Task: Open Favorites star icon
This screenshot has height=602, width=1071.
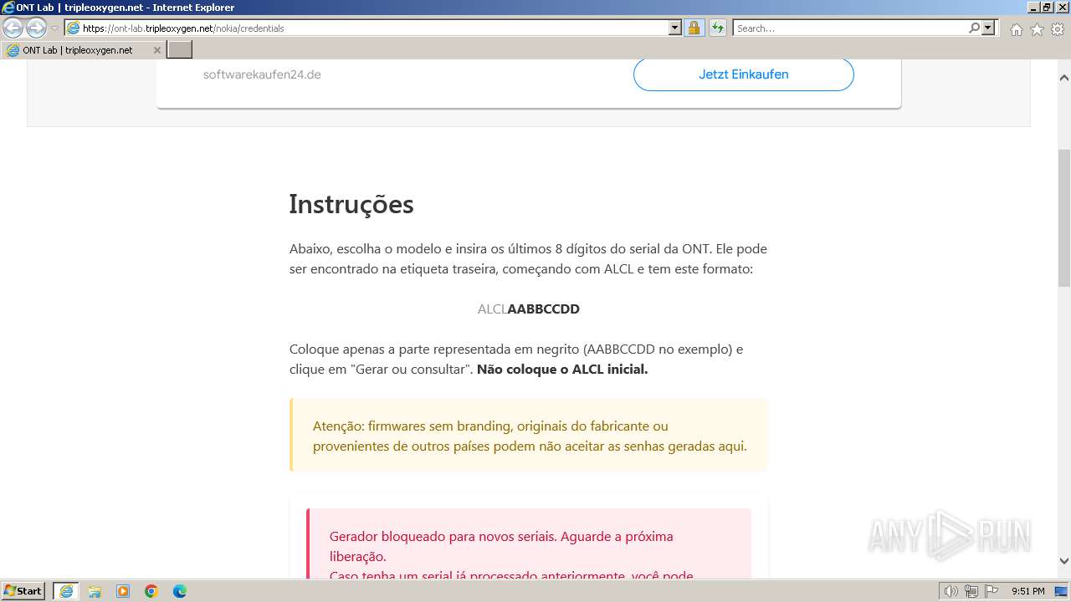Action: pos(1037,29)
